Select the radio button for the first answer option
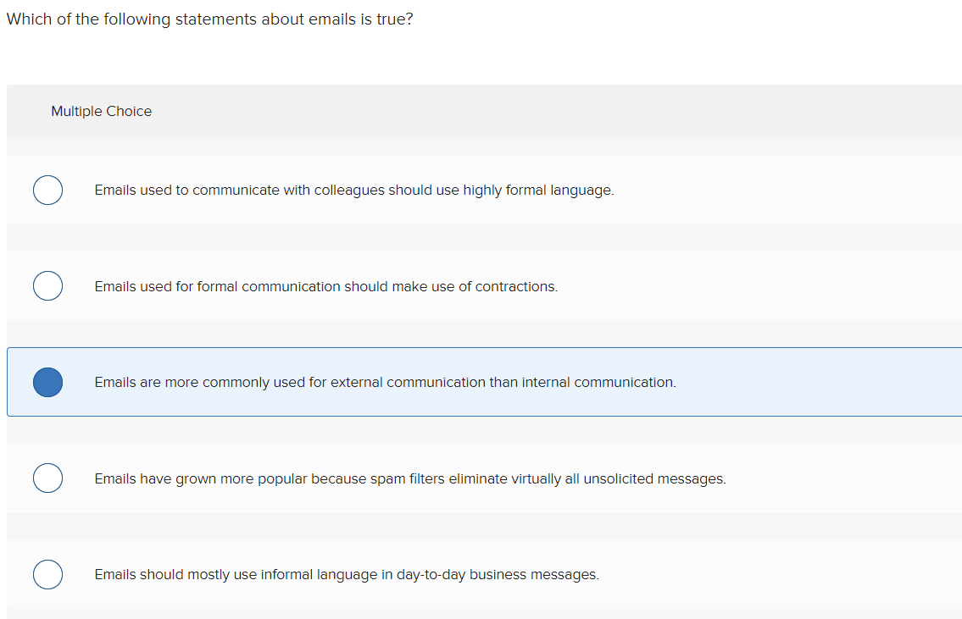Image resolution: width=962 pixels, height=619 pixels. [x=48, y=190]
